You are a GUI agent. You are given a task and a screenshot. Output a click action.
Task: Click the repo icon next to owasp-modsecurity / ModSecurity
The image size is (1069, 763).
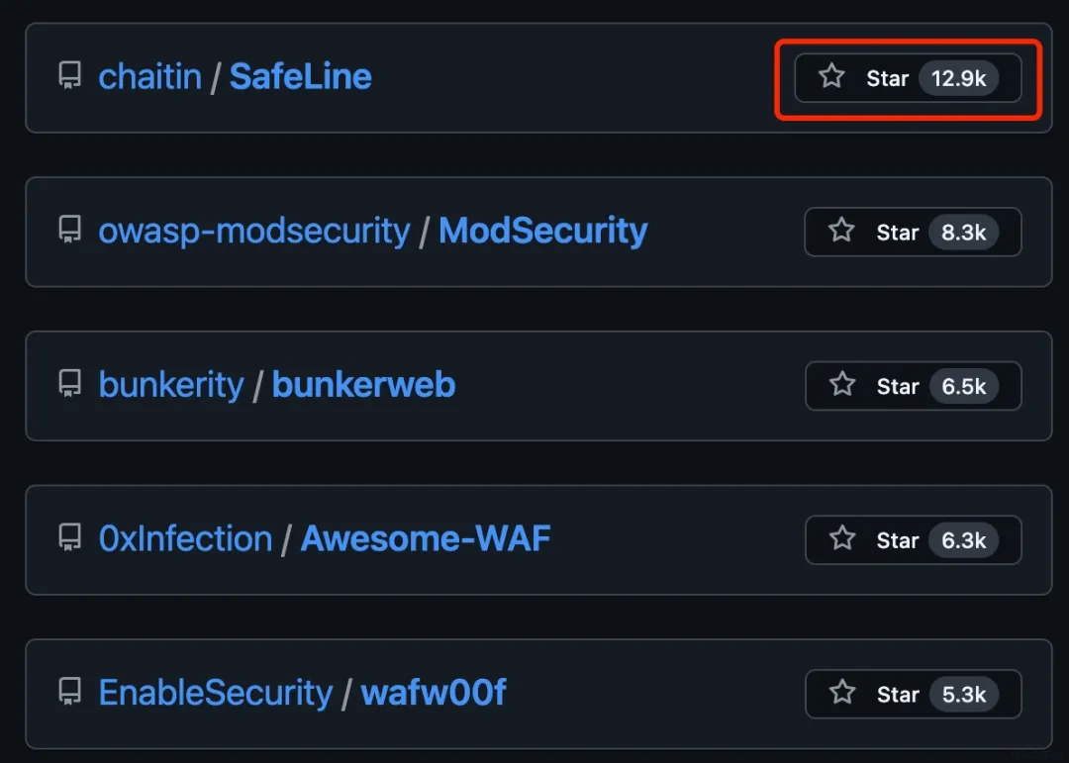[69, 231]
